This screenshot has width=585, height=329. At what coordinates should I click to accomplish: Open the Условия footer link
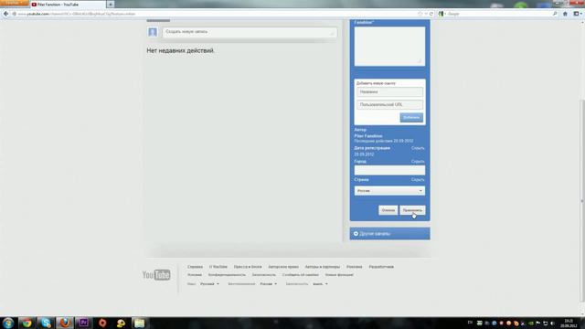click(x=195, y=274)
